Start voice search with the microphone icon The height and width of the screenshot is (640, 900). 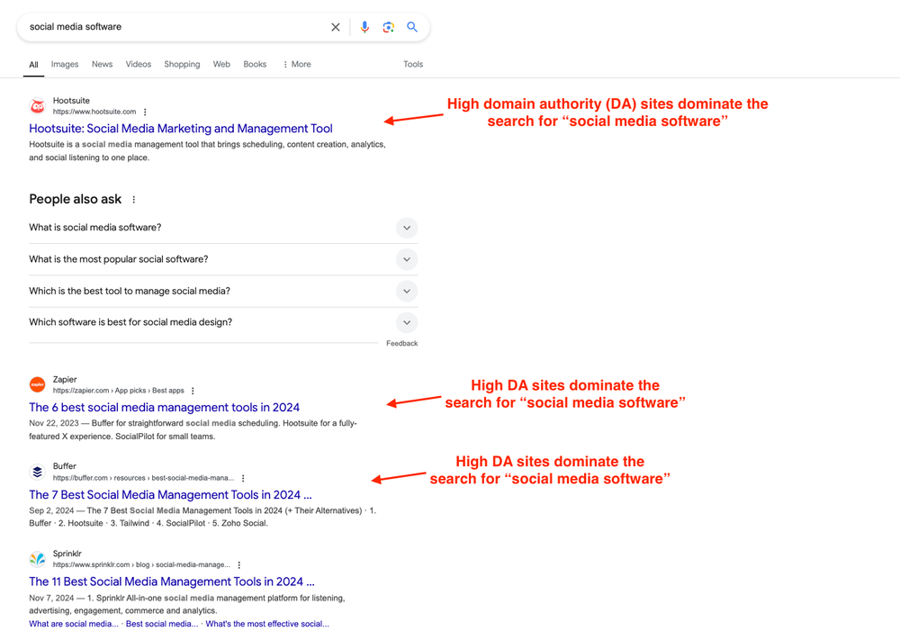point(364,27)
